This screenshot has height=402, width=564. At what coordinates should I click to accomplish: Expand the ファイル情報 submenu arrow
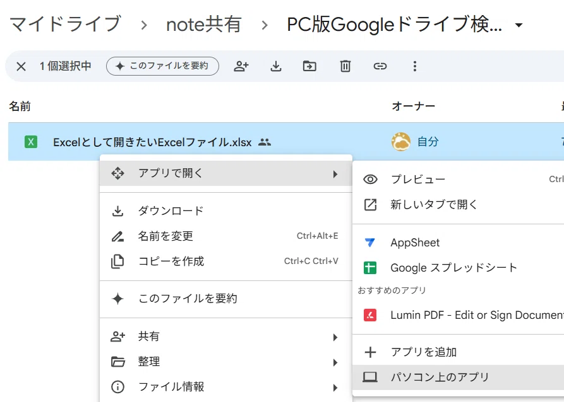click(x=335, y=388)
